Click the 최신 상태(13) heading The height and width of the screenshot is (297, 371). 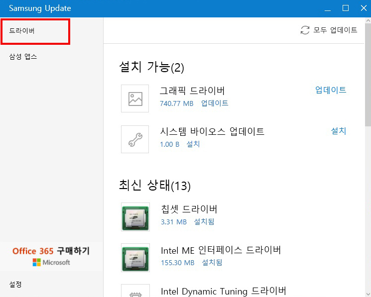coord(155,185)
